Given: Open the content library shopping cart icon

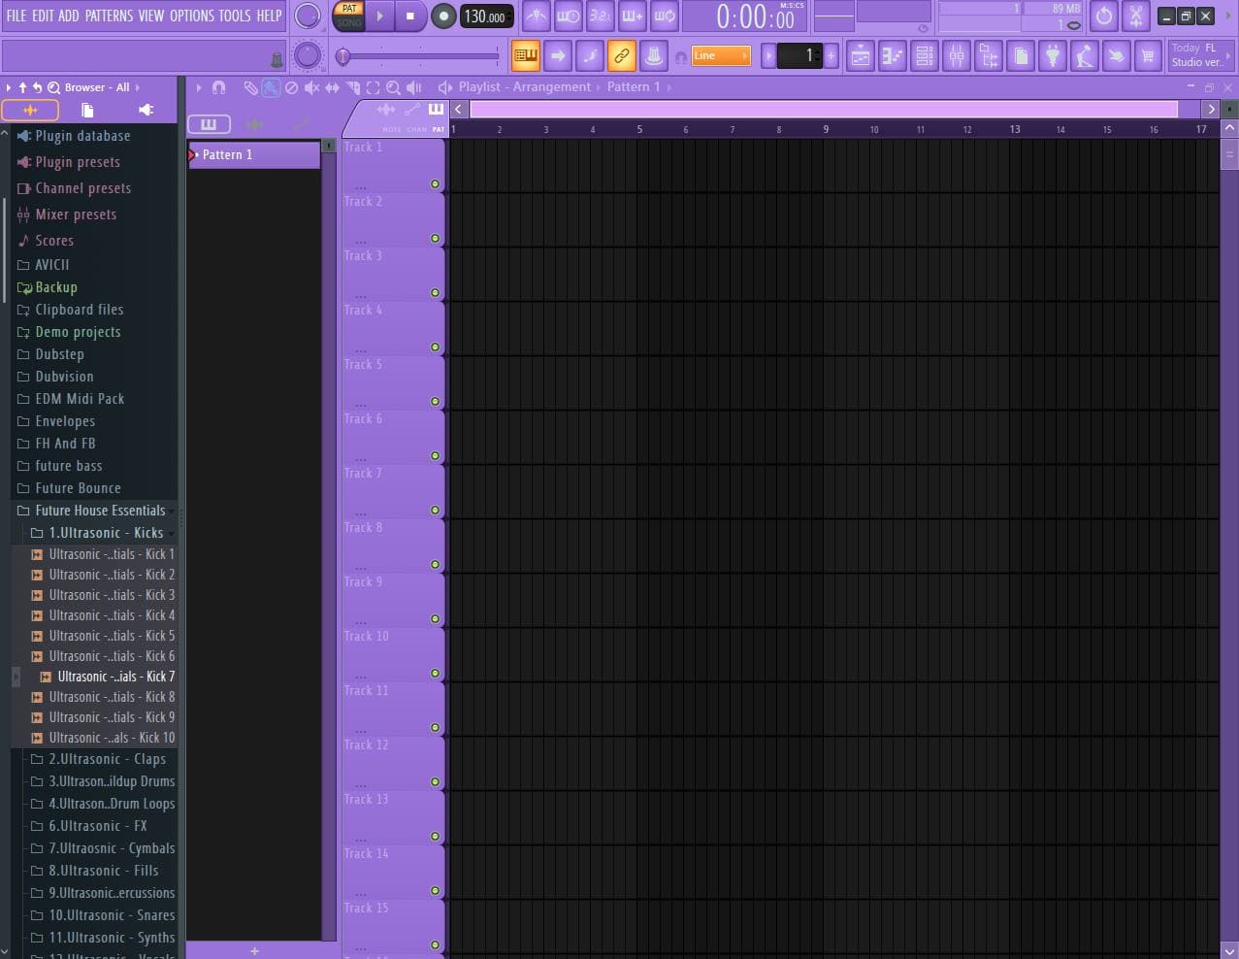Looking at the screenshot, I should [x=1149, y=56].
